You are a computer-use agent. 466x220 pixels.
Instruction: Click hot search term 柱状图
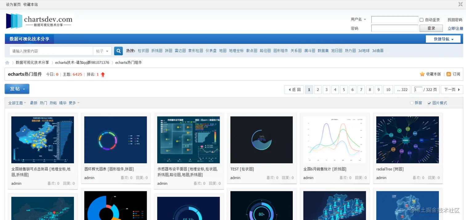(x=143, y=51)
